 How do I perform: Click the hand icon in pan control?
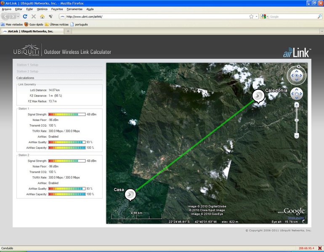click(297, 94)
